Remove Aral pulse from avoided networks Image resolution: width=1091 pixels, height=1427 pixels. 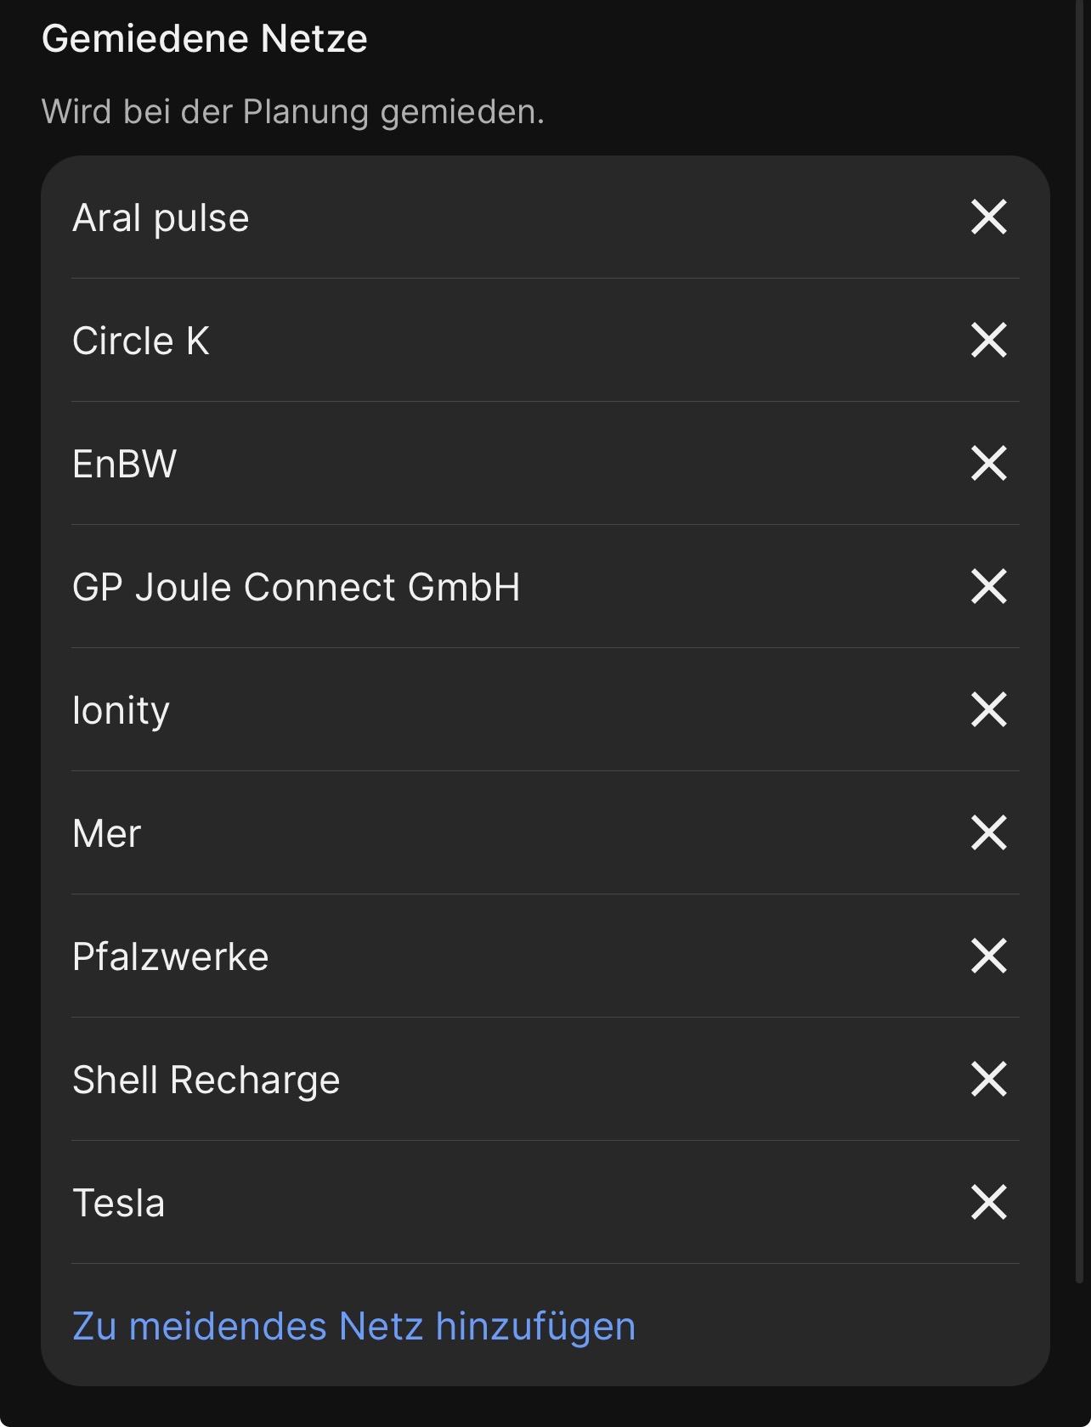(988, 217)
